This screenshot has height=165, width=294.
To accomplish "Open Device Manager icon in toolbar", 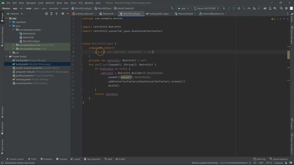I will [270, 8].
